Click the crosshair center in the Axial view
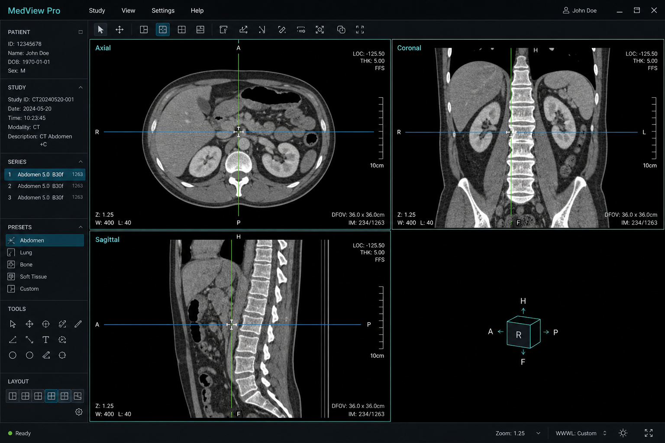Screen dimensions: 665x443 click(x=239, y=132)
